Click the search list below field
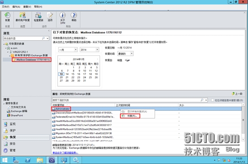Viewport: 248px width, 164px height. tap(126, 100)
